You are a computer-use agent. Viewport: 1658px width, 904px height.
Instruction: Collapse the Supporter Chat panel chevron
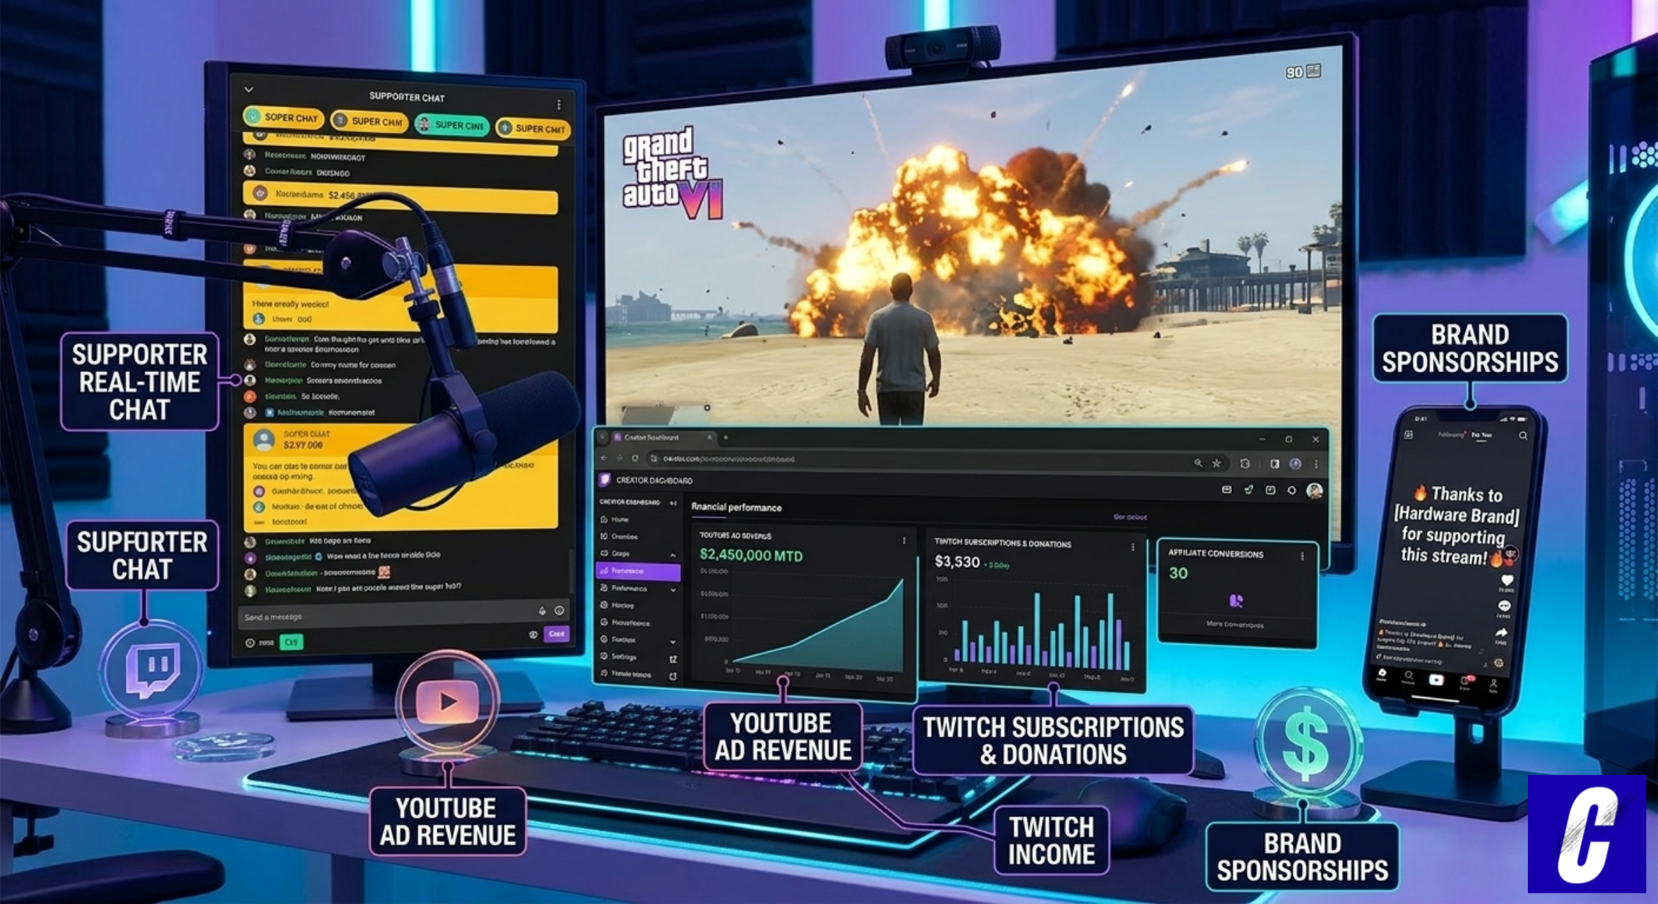click(249, 90)
